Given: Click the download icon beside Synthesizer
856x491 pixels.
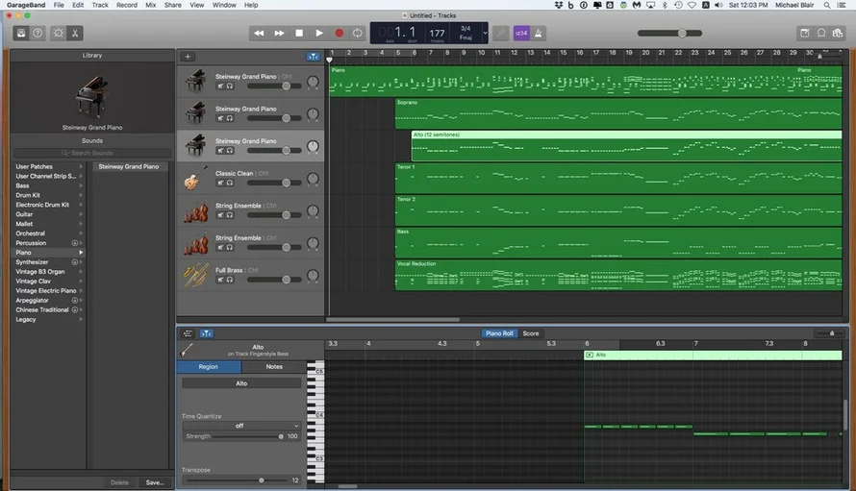Looking at the screenshot, I should [75, 262].
